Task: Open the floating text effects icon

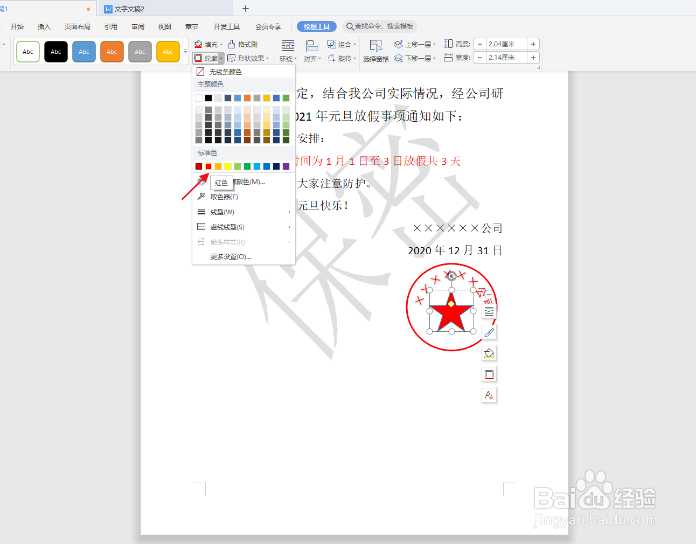Action: (489, 395)
